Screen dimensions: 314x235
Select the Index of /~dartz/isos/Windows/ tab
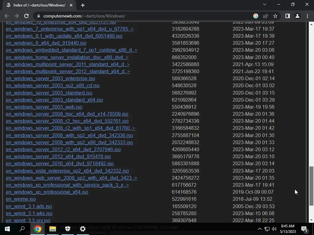point(39,5)
